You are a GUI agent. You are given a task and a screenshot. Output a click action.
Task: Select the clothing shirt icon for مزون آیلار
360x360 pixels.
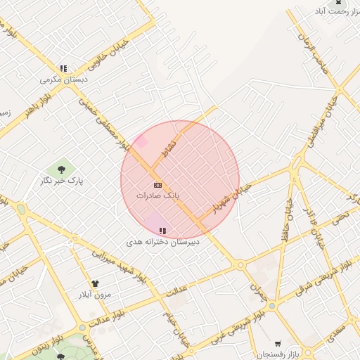click(95, 283)
